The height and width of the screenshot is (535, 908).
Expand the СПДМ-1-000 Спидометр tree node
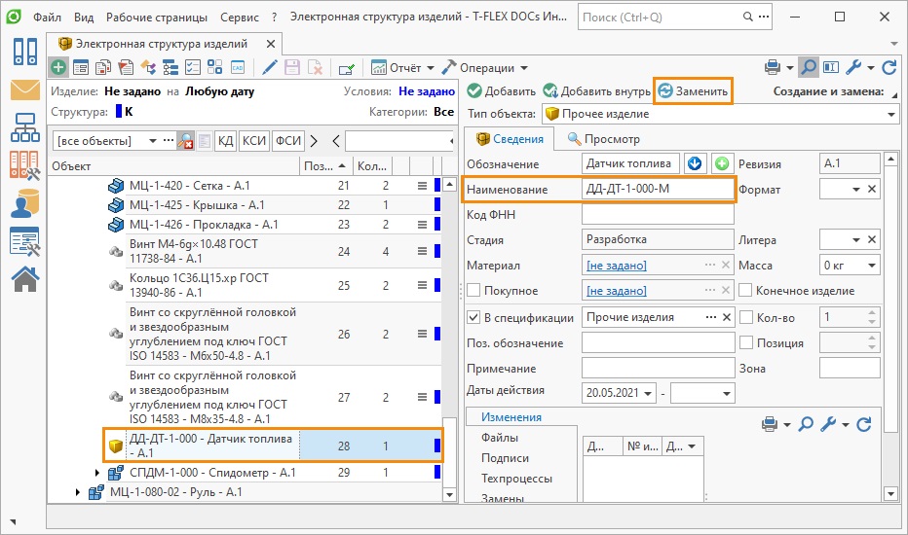click(x=96, y=473)
